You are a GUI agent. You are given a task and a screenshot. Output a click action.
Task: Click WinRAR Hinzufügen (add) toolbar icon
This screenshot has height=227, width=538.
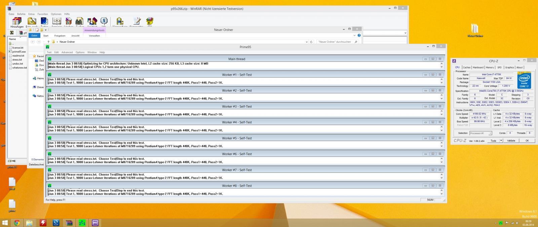17,22
